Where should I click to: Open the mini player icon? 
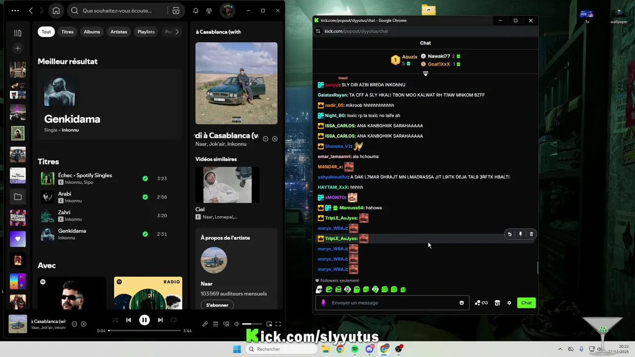[x=269, y=324]
